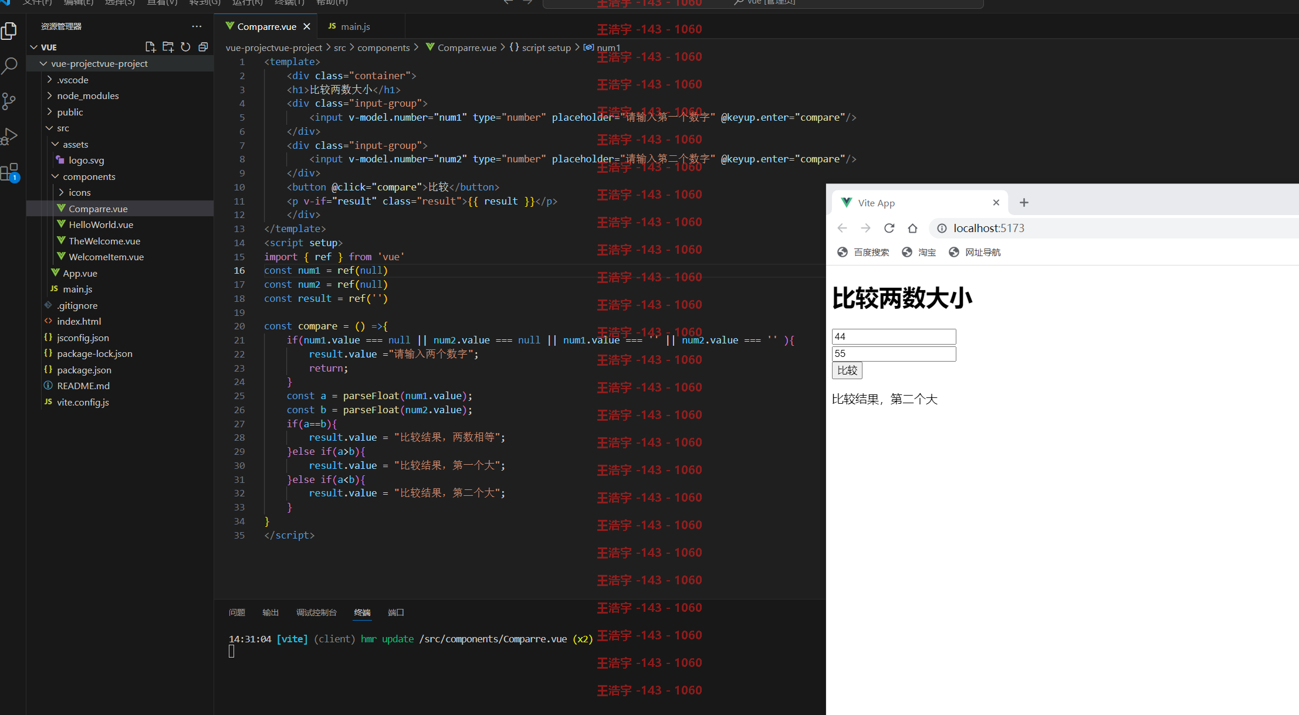Open HelloWorld.vue file
This screenshot has height=715, width=1299.
coord(101,224)
